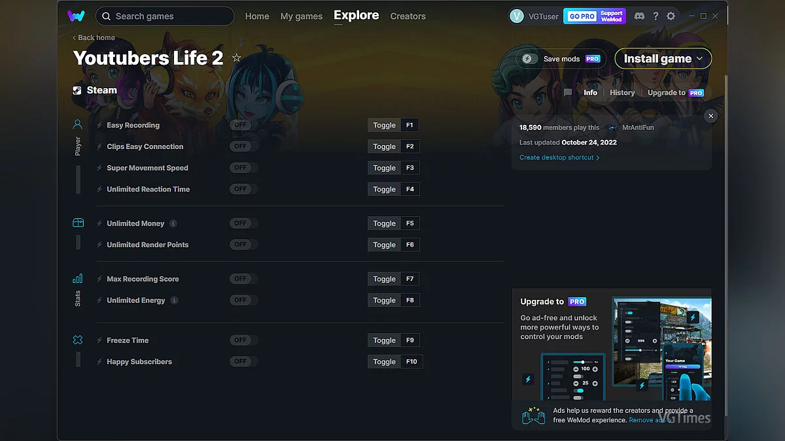Click the info icon beside Unlimited Energy

[174, 301]
